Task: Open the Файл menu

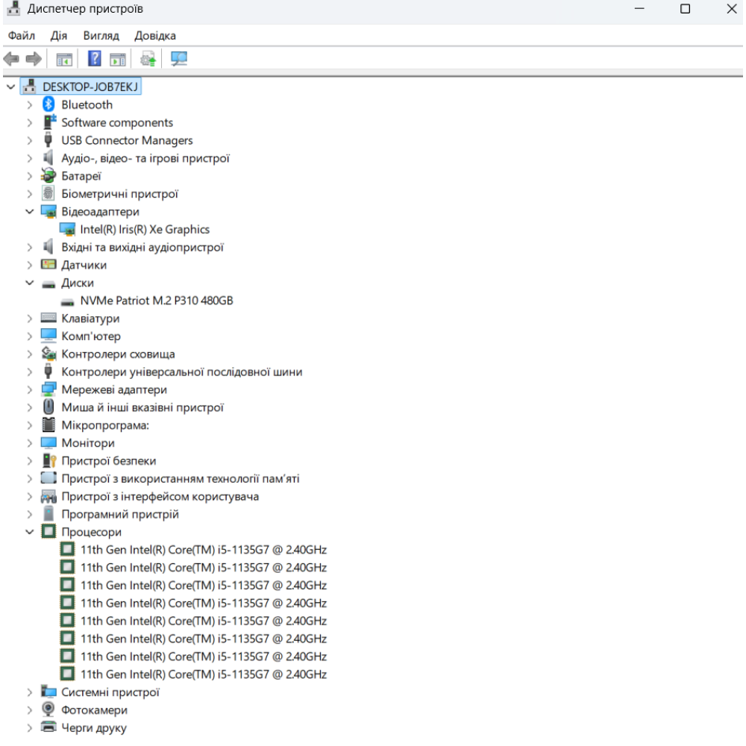Action: (x=22, y=36)
